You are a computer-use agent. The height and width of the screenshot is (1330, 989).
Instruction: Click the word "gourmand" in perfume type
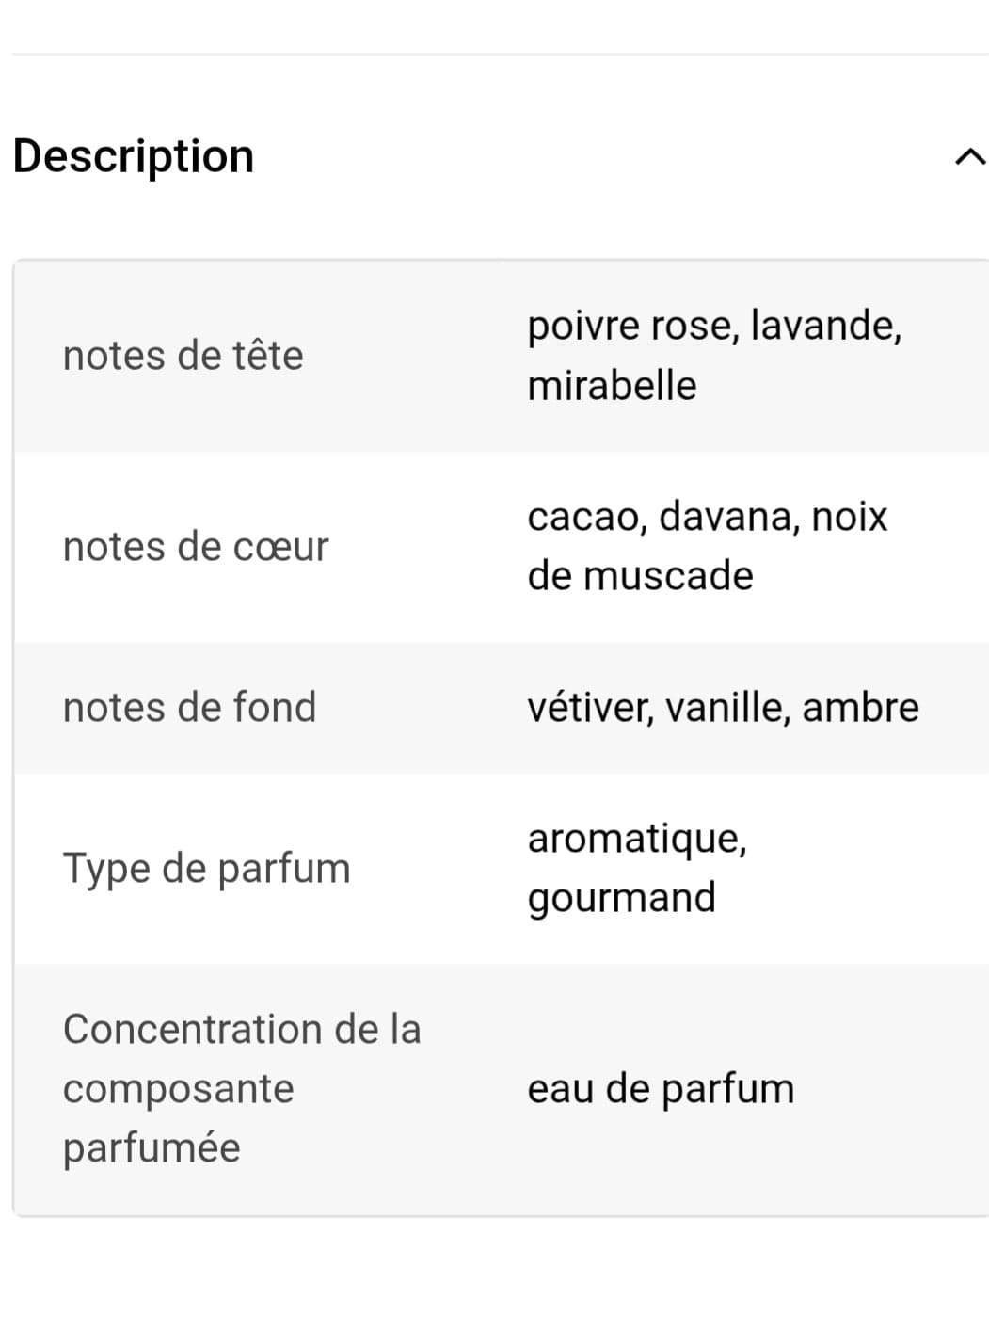(x=621, y=898)
